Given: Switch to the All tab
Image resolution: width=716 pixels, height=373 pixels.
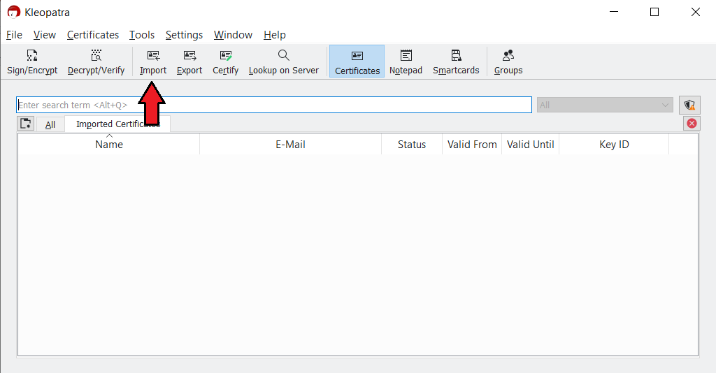Looking at the screenshot, I should coord(50,124).
